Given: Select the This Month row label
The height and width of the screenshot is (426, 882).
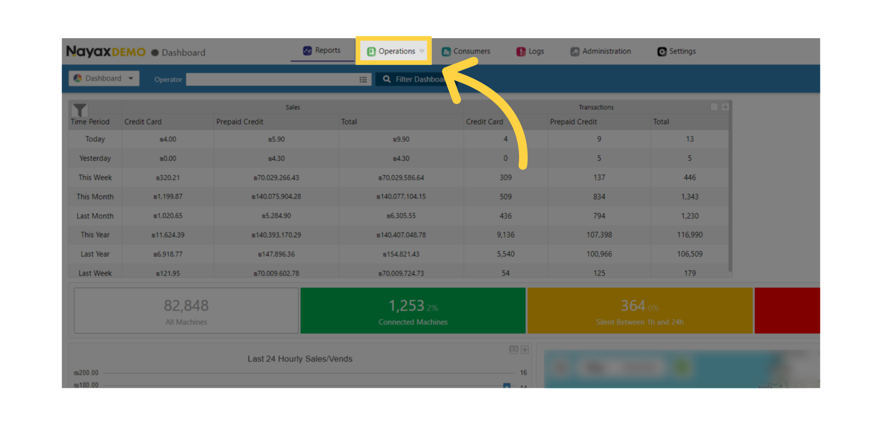Looking at the screenshot, I should [95, 196].
